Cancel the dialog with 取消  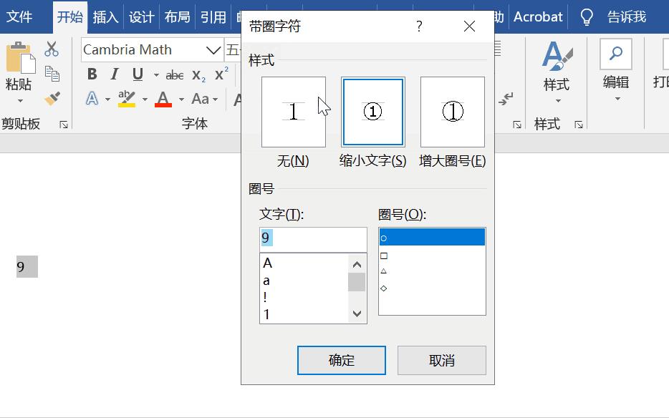[x=442, y=360]
